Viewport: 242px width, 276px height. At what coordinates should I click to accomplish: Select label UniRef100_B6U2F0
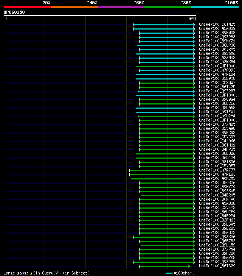click(x=217, y=212)
